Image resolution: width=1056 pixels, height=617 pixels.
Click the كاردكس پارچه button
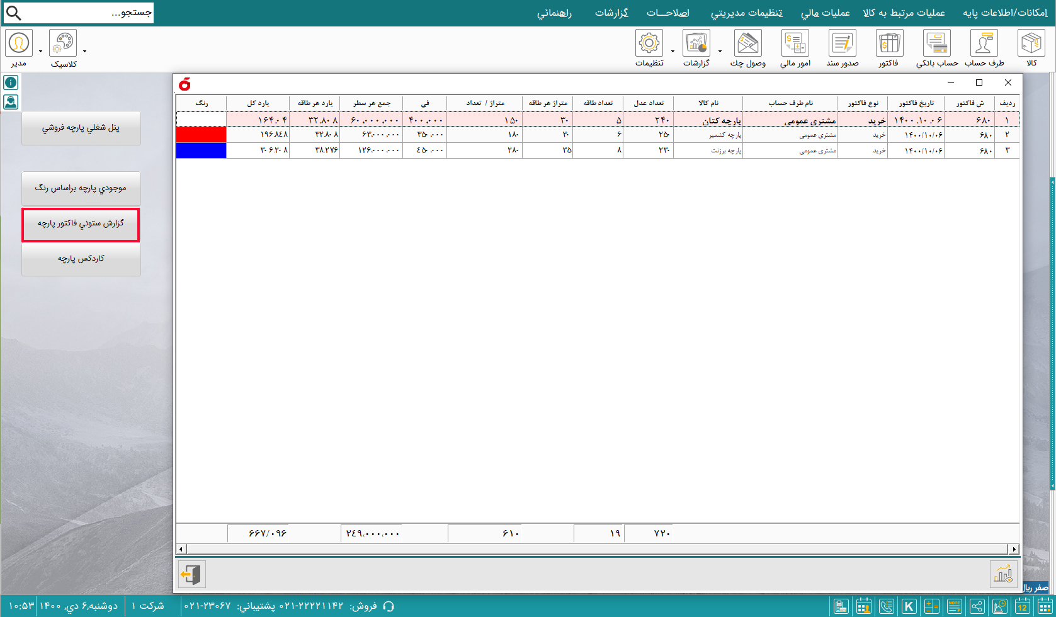tap(81, 259)
